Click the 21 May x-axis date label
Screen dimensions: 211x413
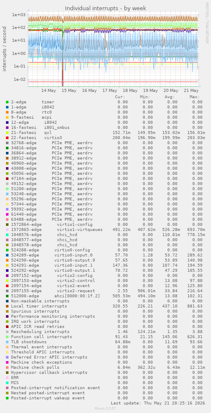click(191, 90)
